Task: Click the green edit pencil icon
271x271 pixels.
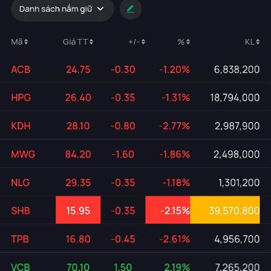Action: pos(131,9)
